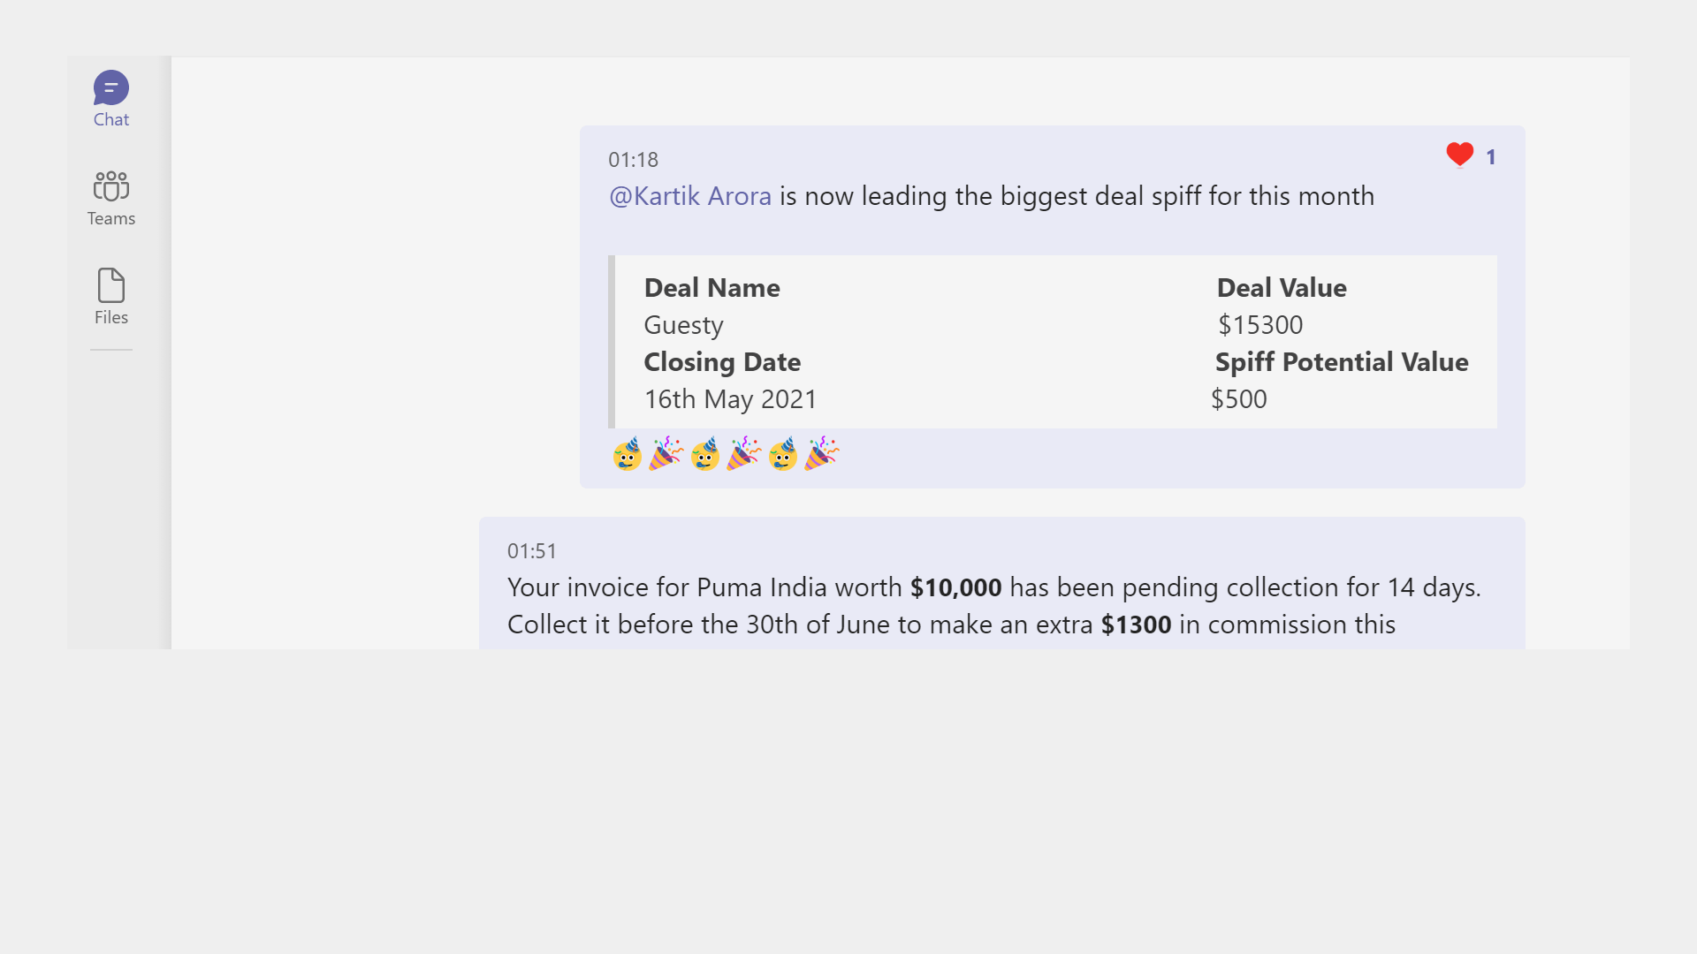Screen dimensions: 1697x954
Task: Click the 01:51 message timestamp
Action: click(x=532, y=551)
